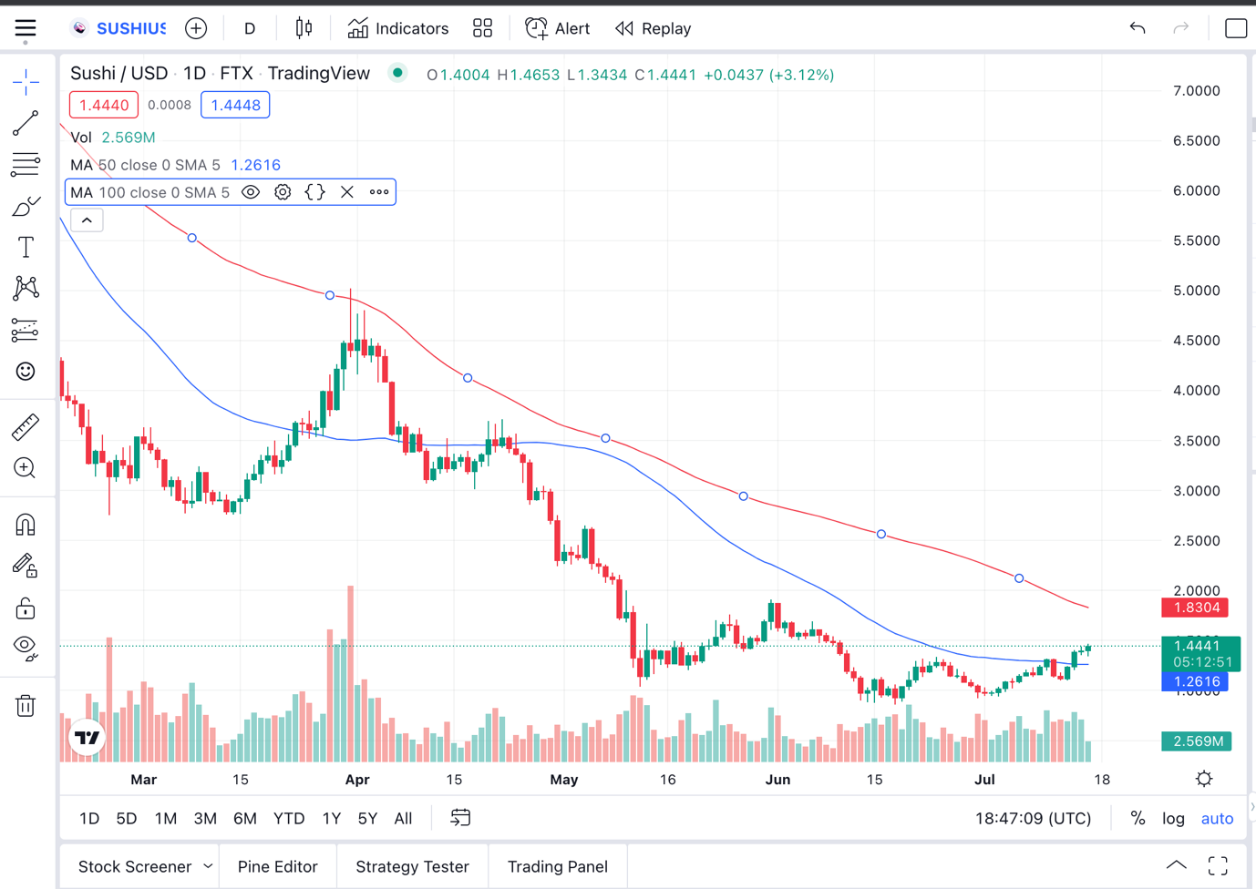This screenshot has height=889, width=1256.
Task: Click the SUSHIUSD symbol search
Action: [x=119, y=29]
